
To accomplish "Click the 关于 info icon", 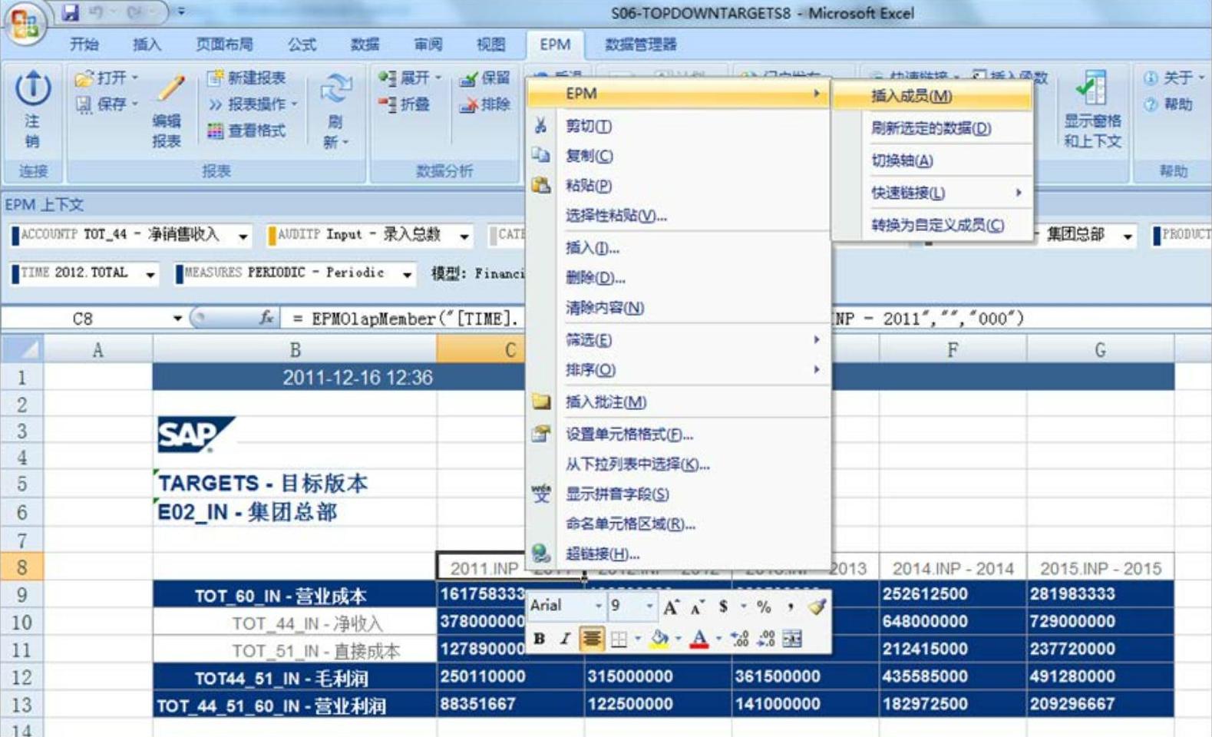I will [1150, 78].
